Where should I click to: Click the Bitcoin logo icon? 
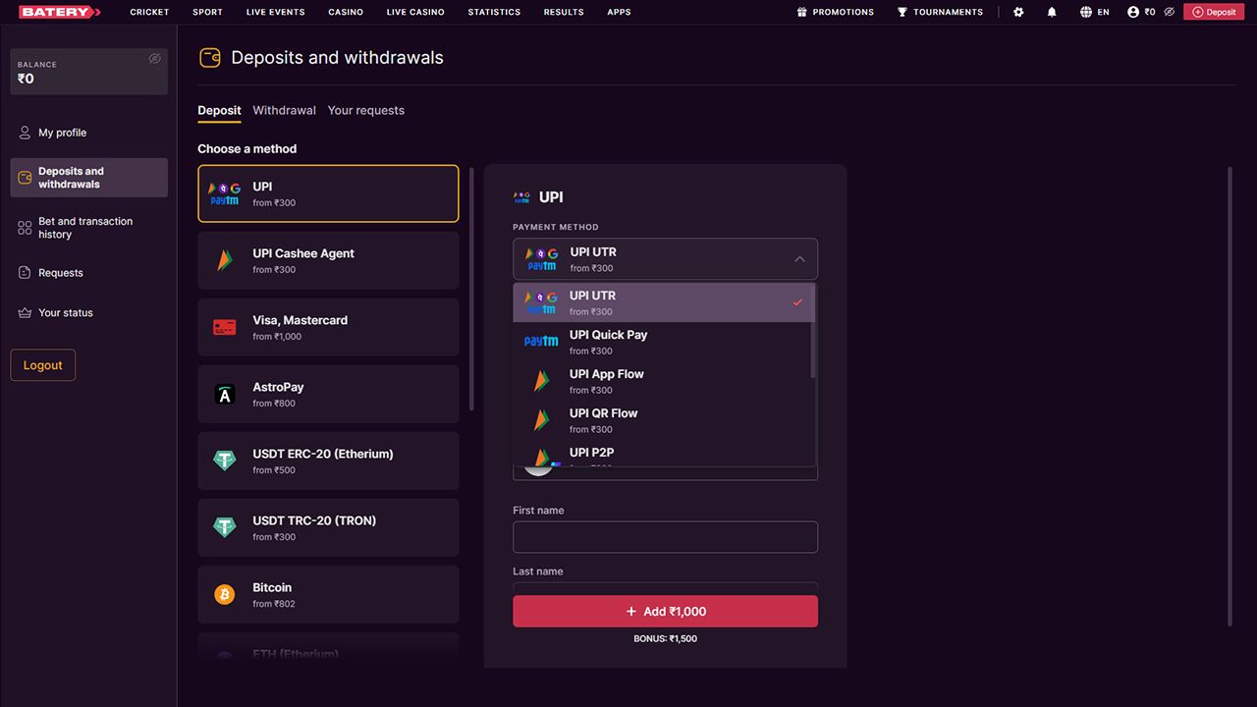[225, 594]
